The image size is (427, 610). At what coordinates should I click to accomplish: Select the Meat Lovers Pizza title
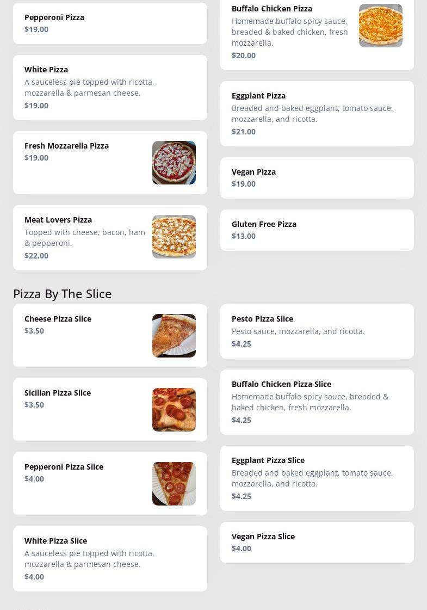[58, 220]
